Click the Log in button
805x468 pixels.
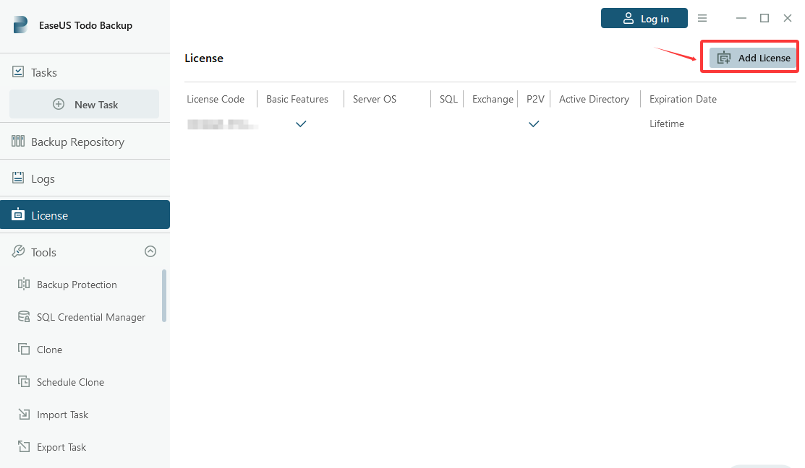[644, 19]
